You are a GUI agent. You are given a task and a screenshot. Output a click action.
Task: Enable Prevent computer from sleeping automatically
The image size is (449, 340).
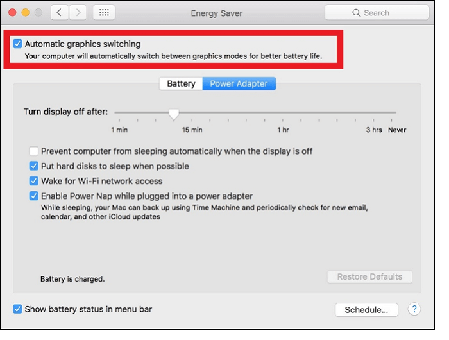click(x=33, y=151)
